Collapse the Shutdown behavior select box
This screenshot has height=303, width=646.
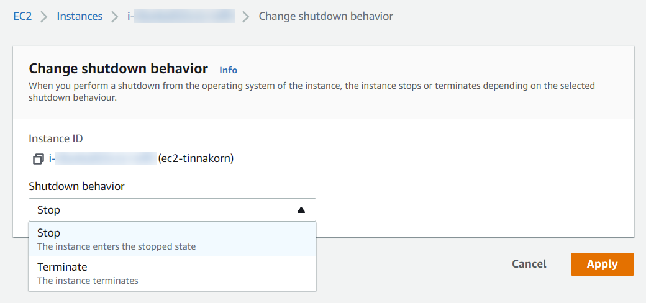point(172,210)
